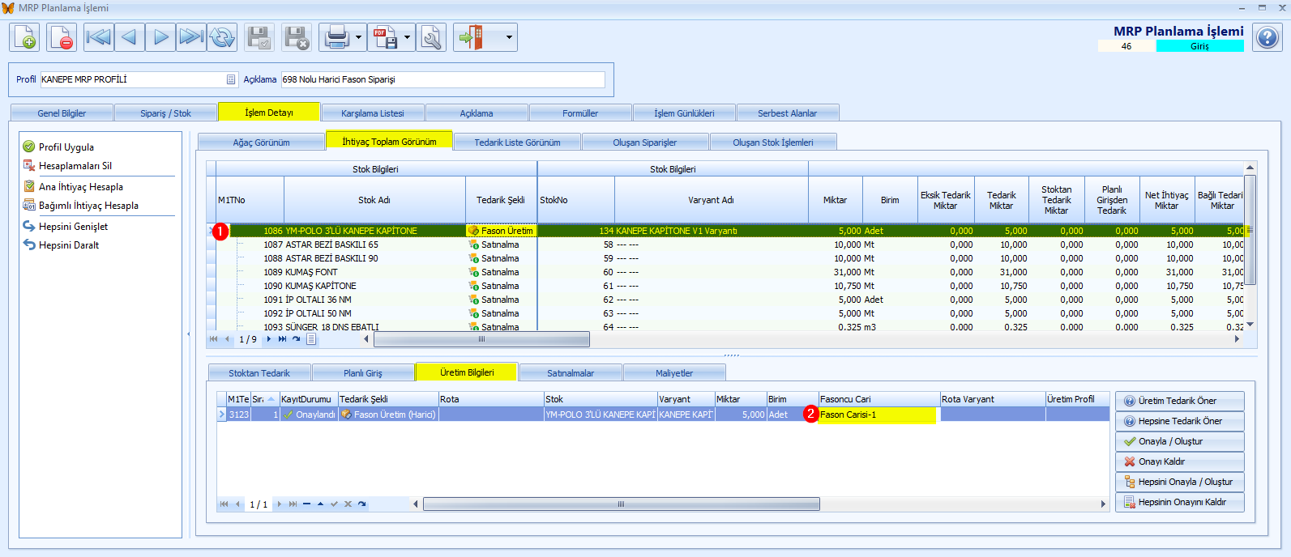Save the record with the floppy checkmark icon
1291x557 pixels.
point(259,37)
